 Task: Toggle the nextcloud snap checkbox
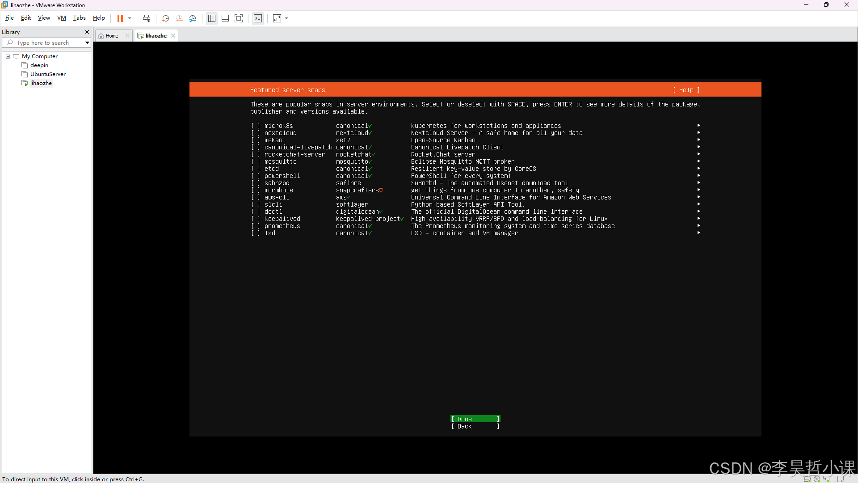pyautogui.click(x=255, y=133)
